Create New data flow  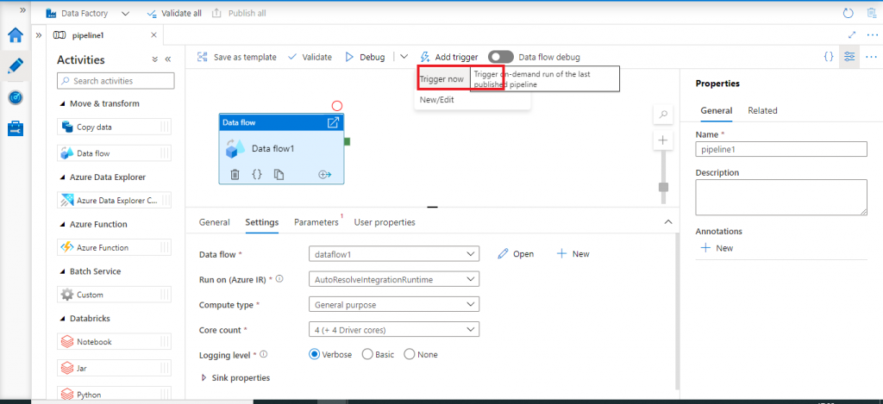(573, 254)
